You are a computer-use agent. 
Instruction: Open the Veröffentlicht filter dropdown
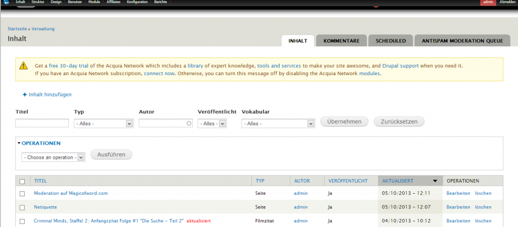[212, 123]
